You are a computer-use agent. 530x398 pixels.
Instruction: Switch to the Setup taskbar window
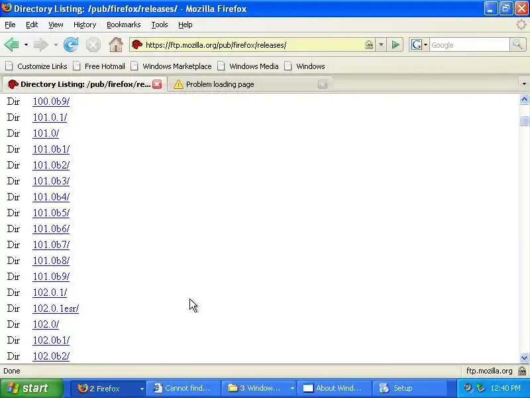click(x=409, y=388)
